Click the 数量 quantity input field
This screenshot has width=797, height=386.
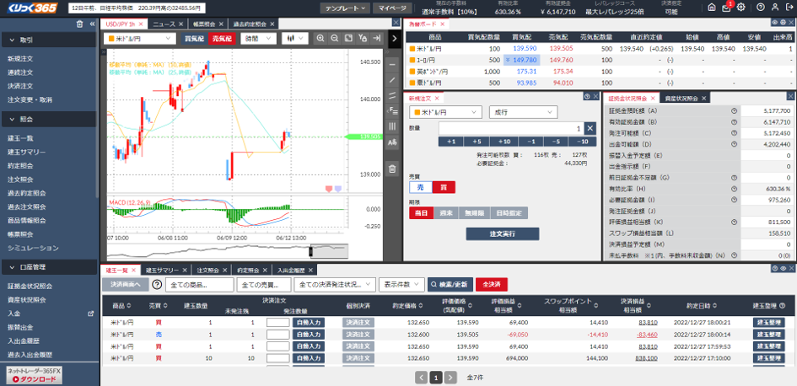(510, 128)
